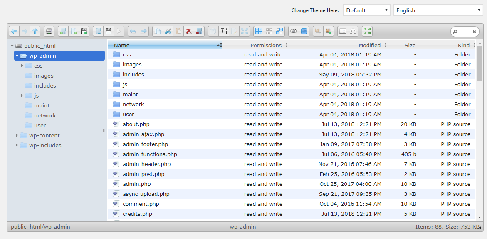Select the admin-functions.php file
Viewport: 487px width, 239px height.
pyautogui.click(x=292, y=154)
